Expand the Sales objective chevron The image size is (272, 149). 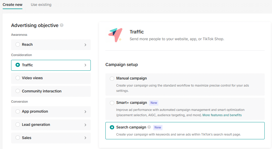pyautogui.click(x=85, y=138)
